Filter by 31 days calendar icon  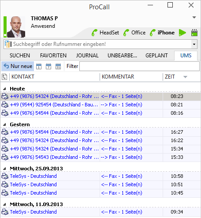click(58, 66)
